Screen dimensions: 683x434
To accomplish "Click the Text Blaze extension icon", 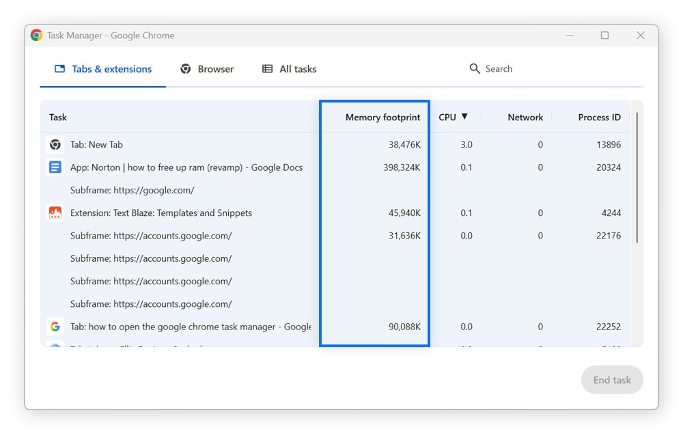I will pos(55,213).
